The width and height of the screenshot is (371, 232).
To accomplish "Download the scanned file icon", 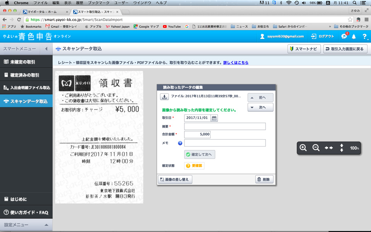I will coord(164,97).
